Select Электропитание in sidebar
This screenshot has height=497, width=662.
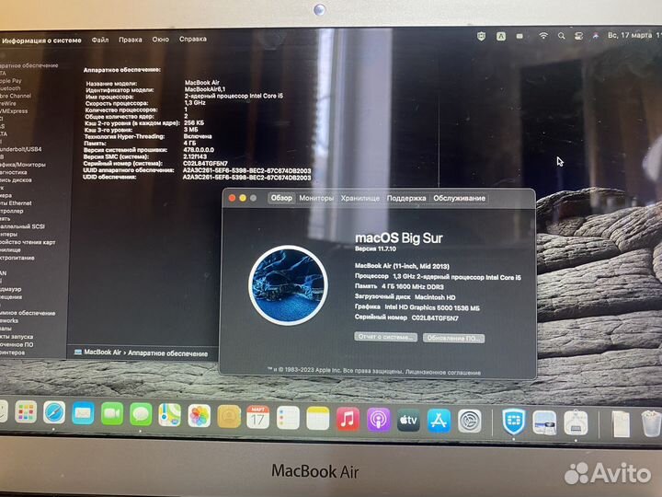tap(17, 258)
